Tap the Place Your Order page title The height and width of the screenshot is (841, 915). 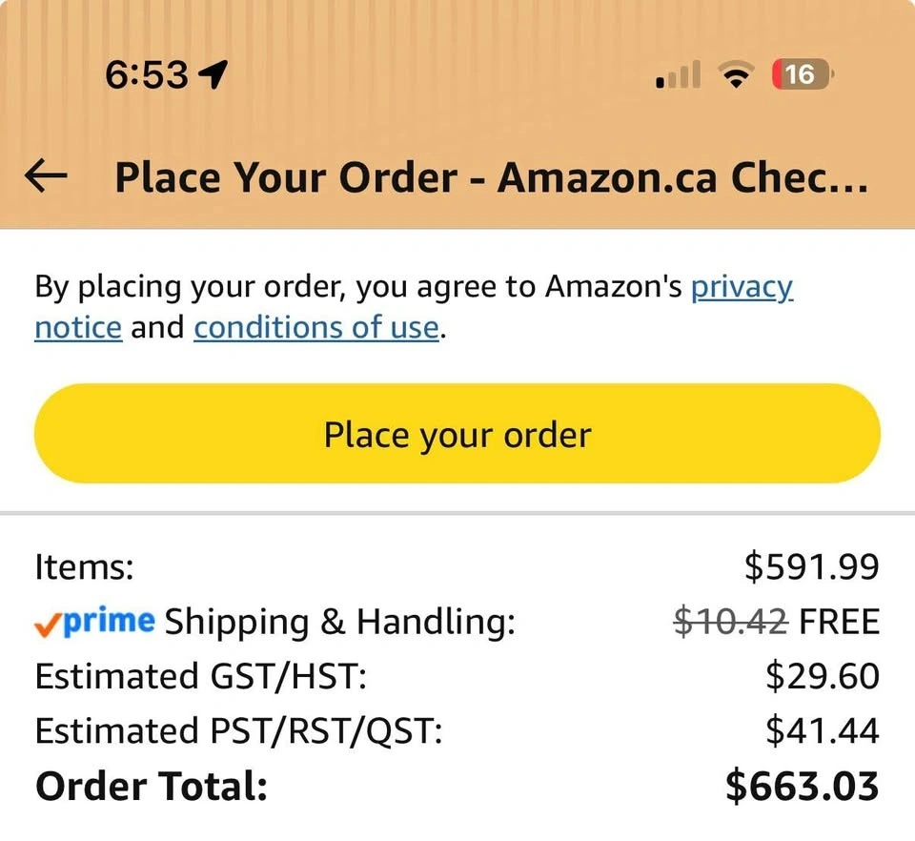coord(491,178)
